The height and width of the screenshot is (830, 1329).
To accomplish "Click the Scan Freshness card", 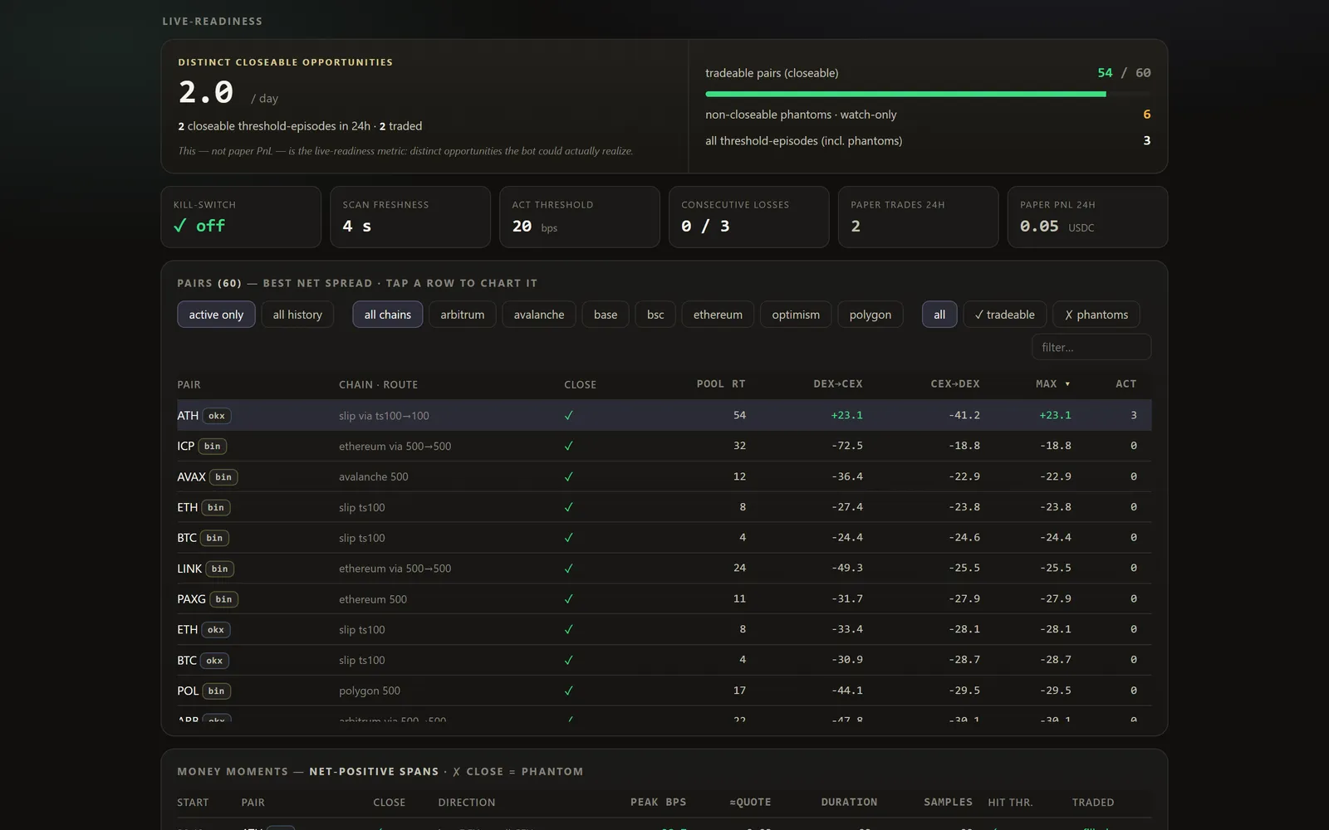I will click(410, 217).
